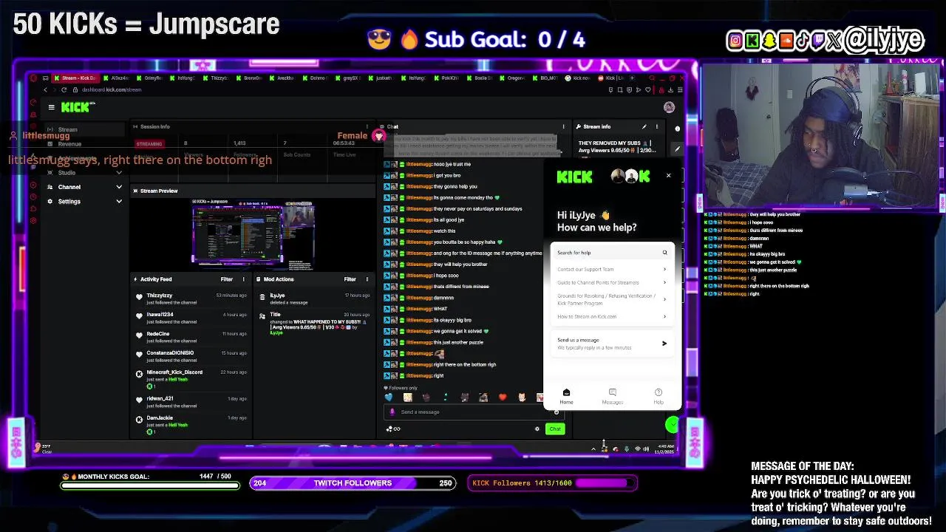Open the hamburger menu beside the Kick logo

pos(51,107)
